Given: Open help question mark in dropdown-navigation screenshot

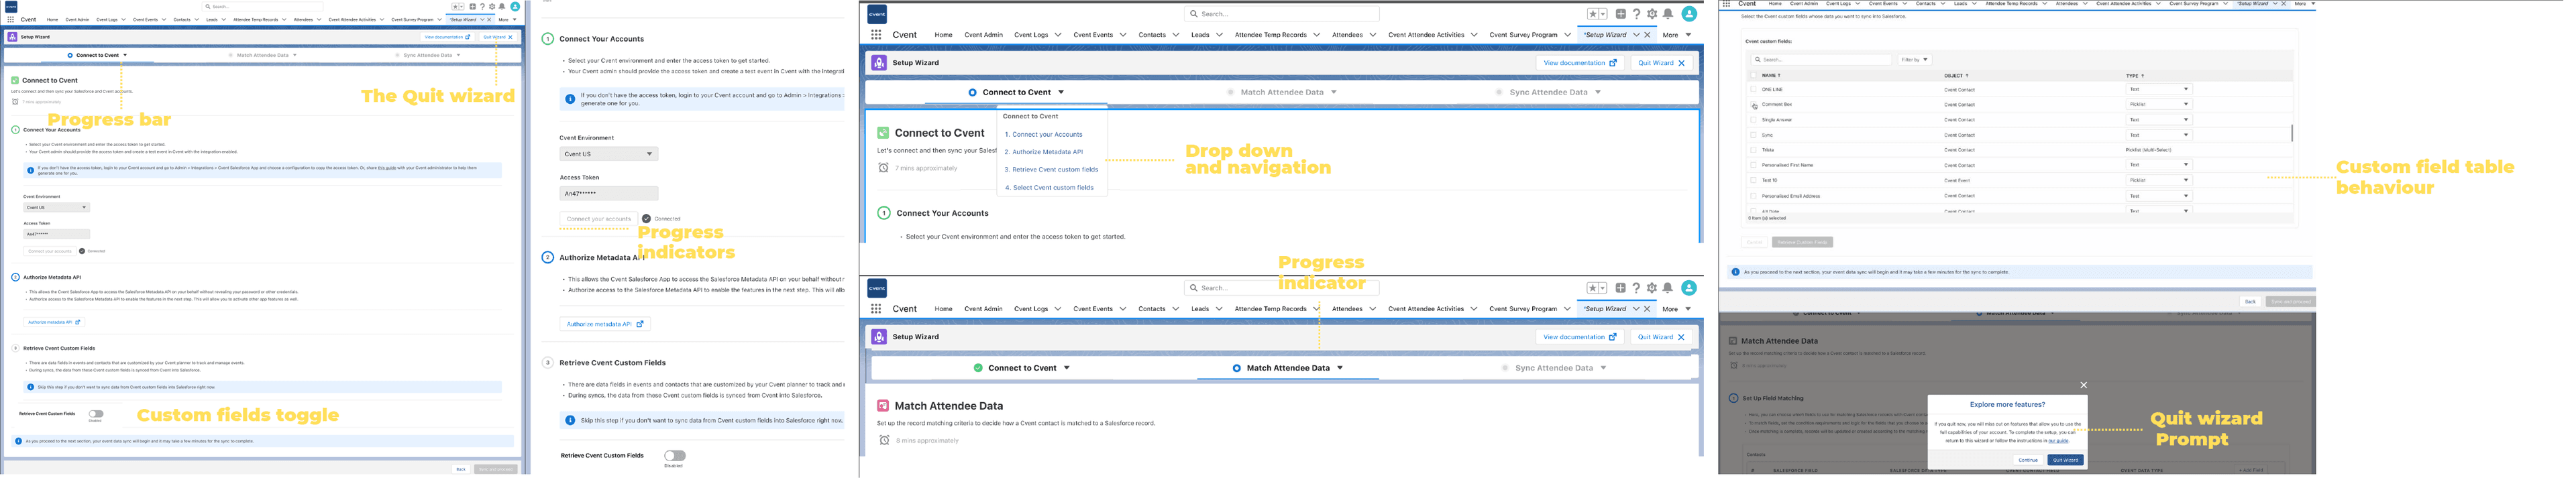Looking at the screenshot, I should coord(1636,14).
